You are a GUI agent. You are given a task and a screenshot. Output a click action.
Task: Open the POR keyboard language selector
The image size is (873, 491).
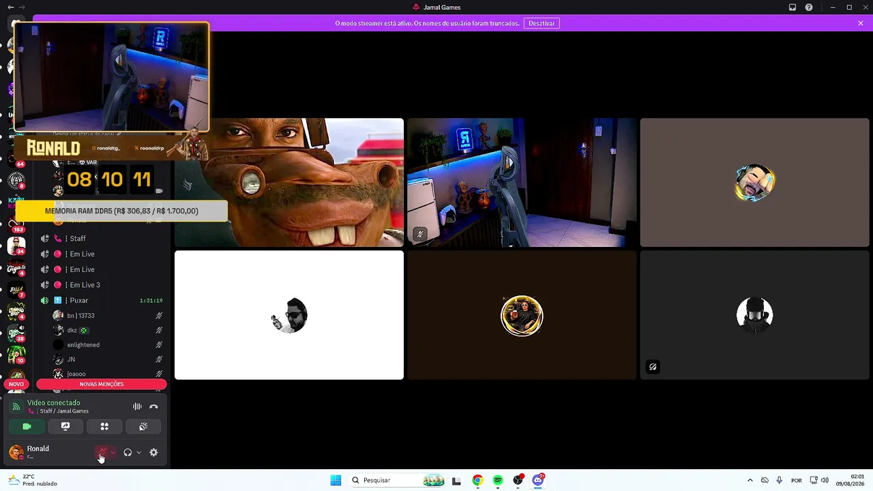click(796, 480)
